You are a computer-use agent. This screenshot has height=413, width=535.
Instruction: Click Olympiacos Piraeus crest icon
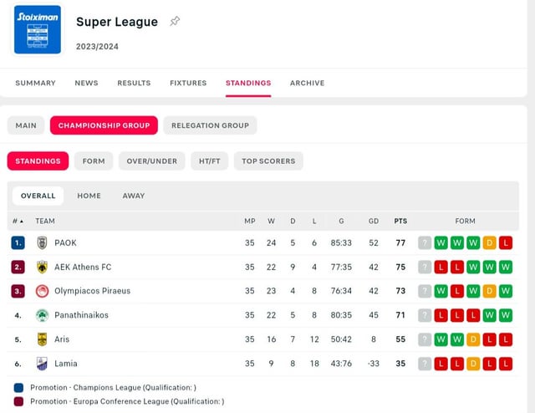coord(42,291)
